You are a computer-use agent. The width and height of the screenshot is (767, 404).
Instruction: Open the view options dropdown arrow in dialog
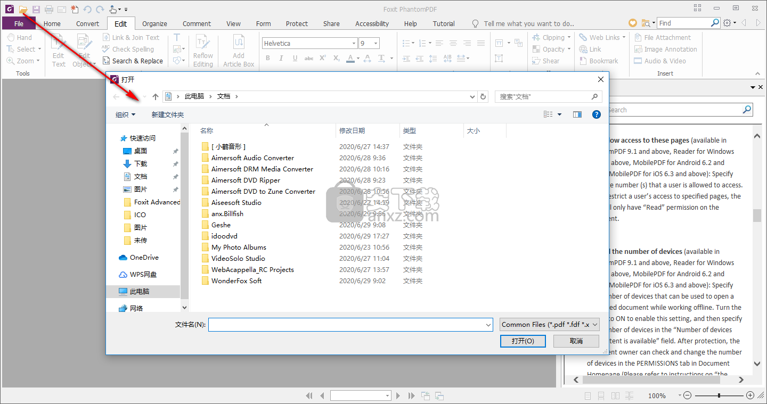click(559, 114)
